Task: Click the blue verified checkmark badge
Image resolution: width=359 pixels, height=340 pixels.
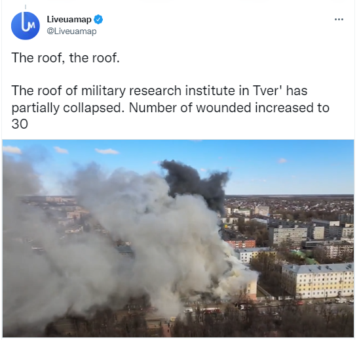Action: [x=98, y=20]
